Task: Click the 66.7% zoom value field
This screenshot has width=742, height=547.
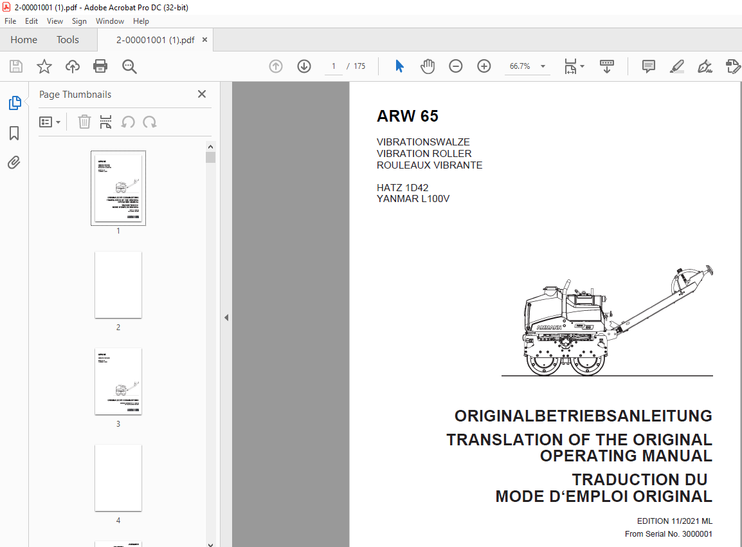Action: 520,66
